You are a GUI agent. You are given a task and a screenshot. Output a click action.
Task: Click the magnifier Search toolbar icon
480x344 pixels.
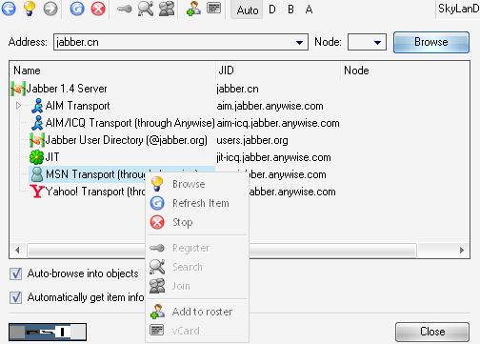(146, 9)
